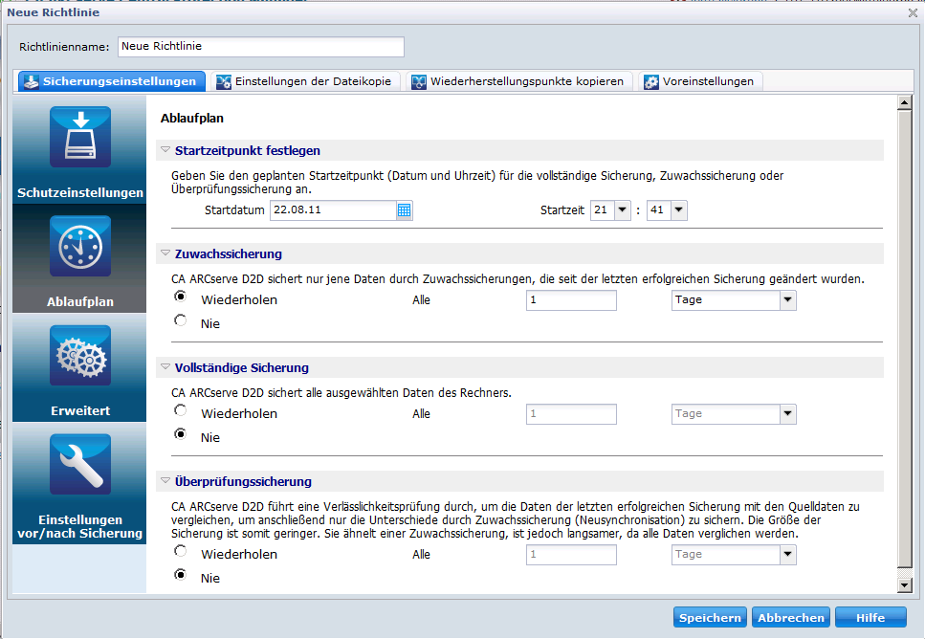Open the Startdatum calendar picker icon
This screenshot has width=925, height=639.
click(404, 210)
